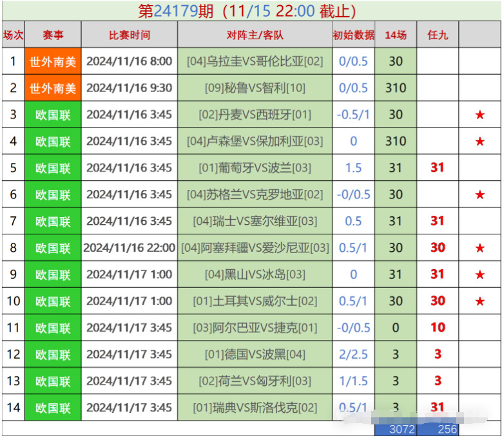Click the 初始数据 column header
The width and height of the screenshot is (502, 436).
[x=353, y=35]
